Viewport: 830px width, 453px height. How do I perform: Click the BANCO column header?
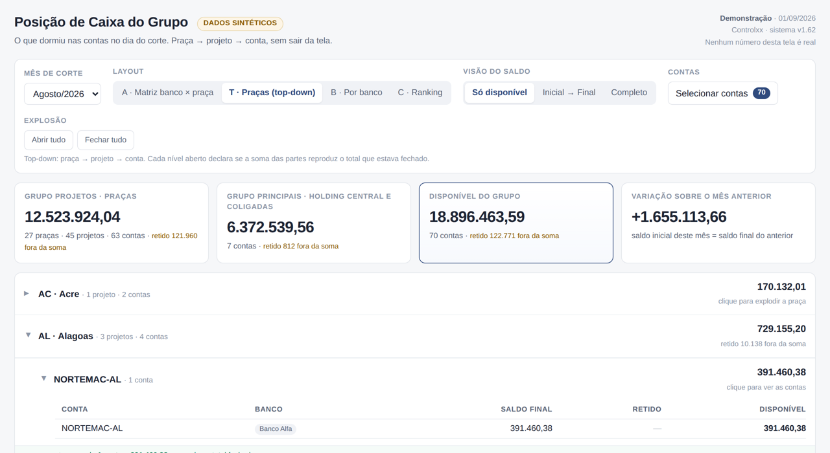tap(268, 409)
